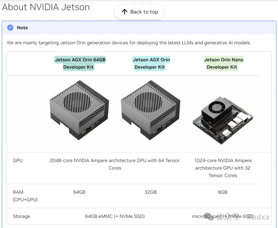Click the Storage row label
Image resolution: width=278 pixels, height=228 pixels.
click(x=21, y=216)
